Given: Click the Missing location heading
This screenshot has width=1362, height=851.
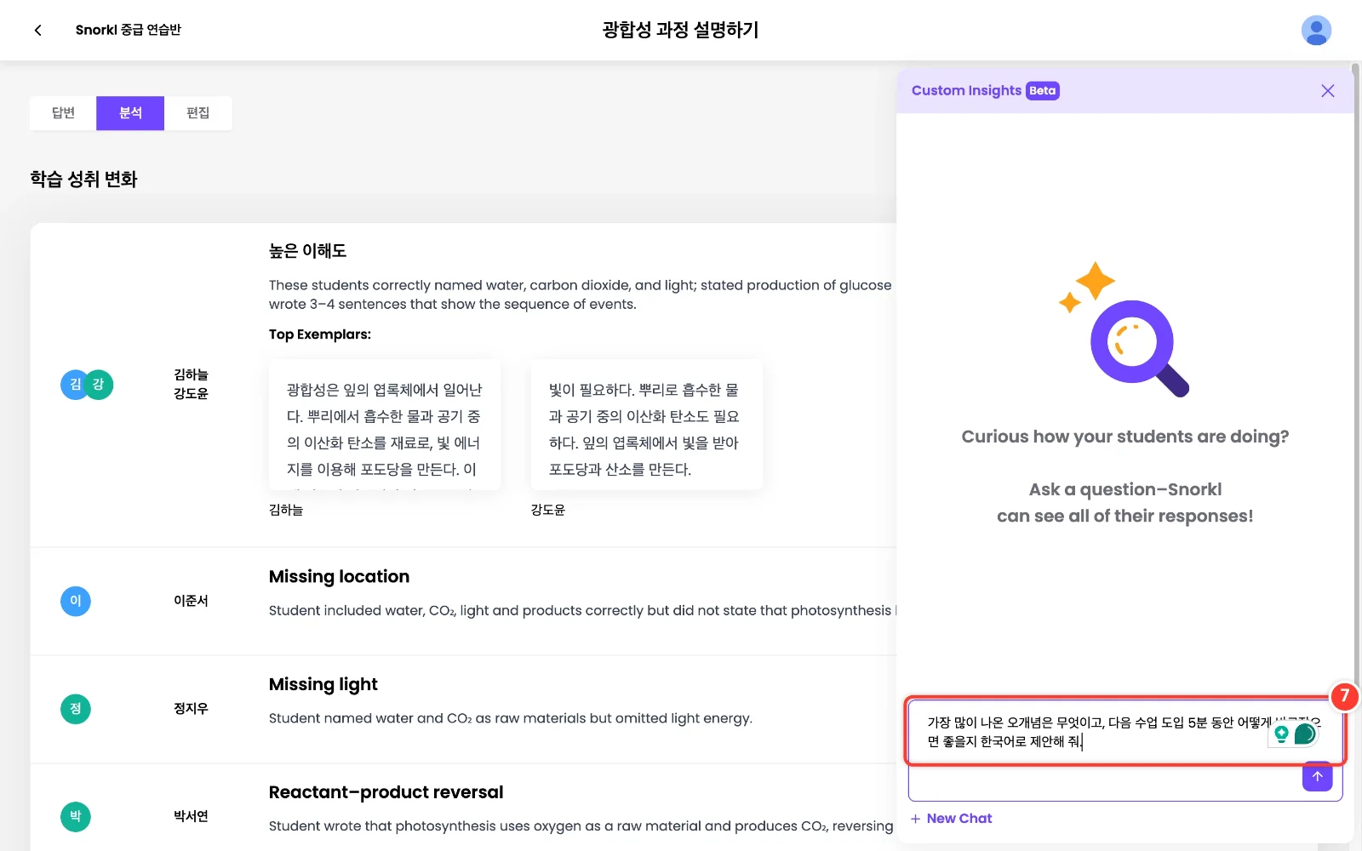Looking at the screenshot, I should [x=339, y=576].
